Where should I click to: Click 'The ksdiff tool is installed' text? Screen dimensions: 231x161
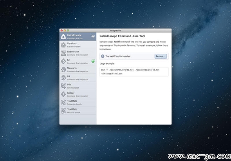(118, 56)
